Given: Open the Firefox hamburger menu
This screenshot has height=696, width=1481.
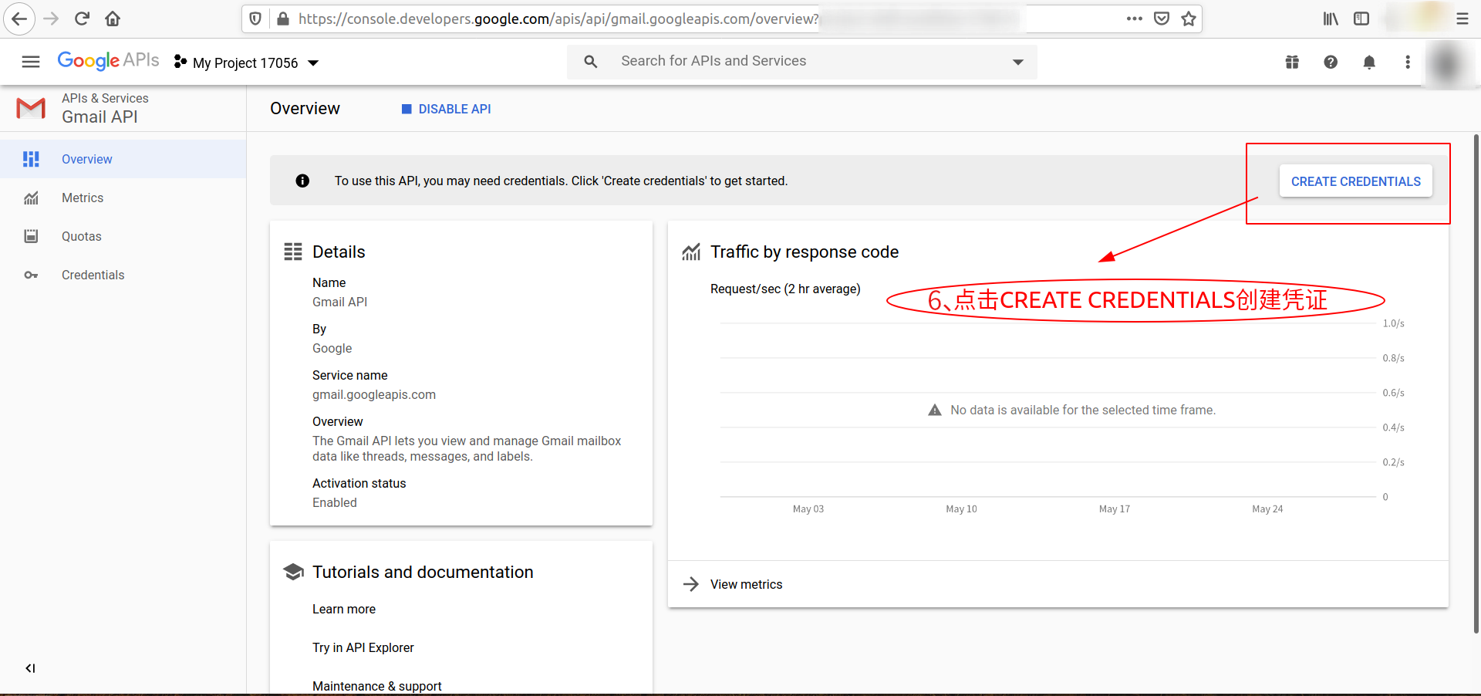Looking at the screenshot, I should pos(1462,19).
